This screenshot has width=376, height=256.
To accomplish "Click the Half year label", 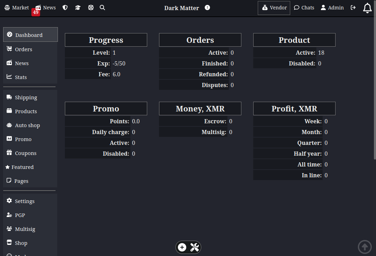I will 308,154.
